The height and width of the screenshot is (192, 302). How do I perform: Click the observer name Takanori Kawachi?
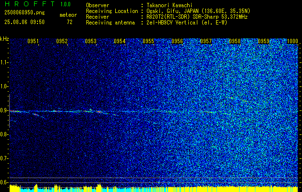pyautogui.click(x=169, y=5)
